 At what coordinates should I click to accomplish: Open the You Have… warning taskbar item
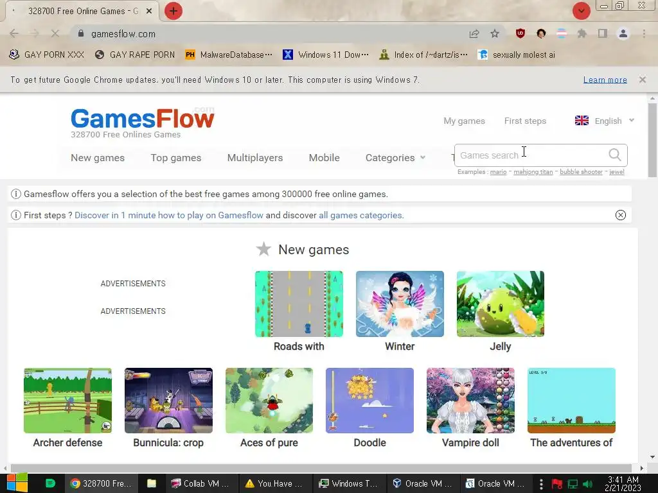(x=274, y=483)
